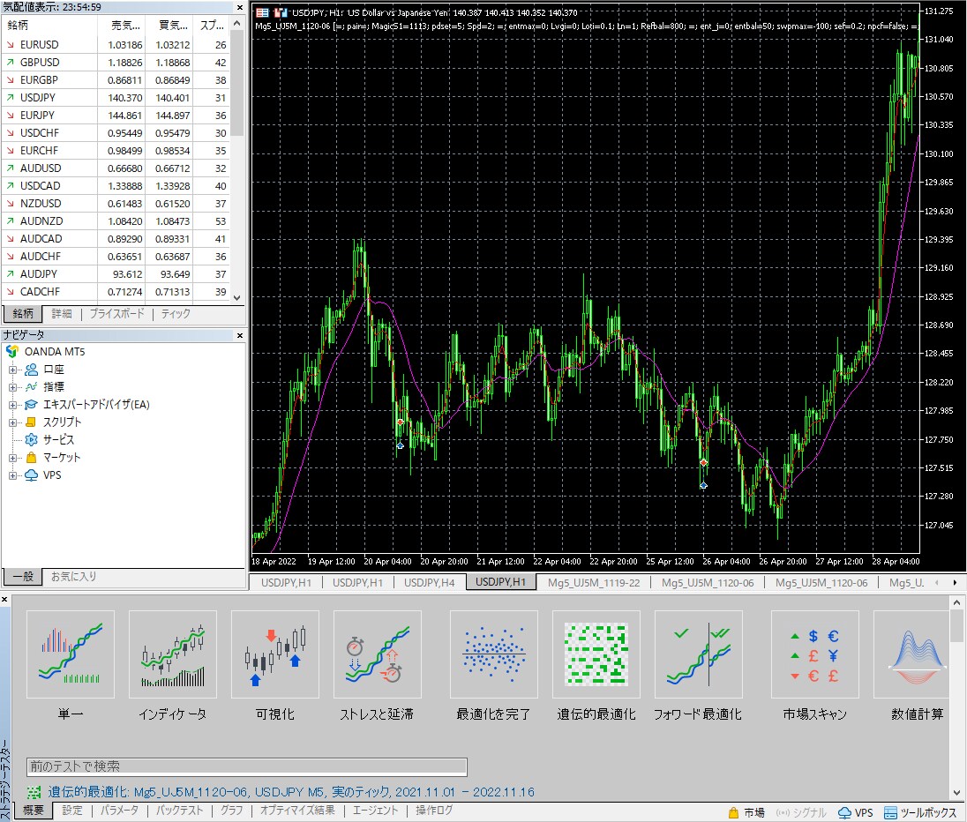Viewport: 967px width, 822px height.
Task: Switch to the パラメータ tester tab
Action: (119, 811)
